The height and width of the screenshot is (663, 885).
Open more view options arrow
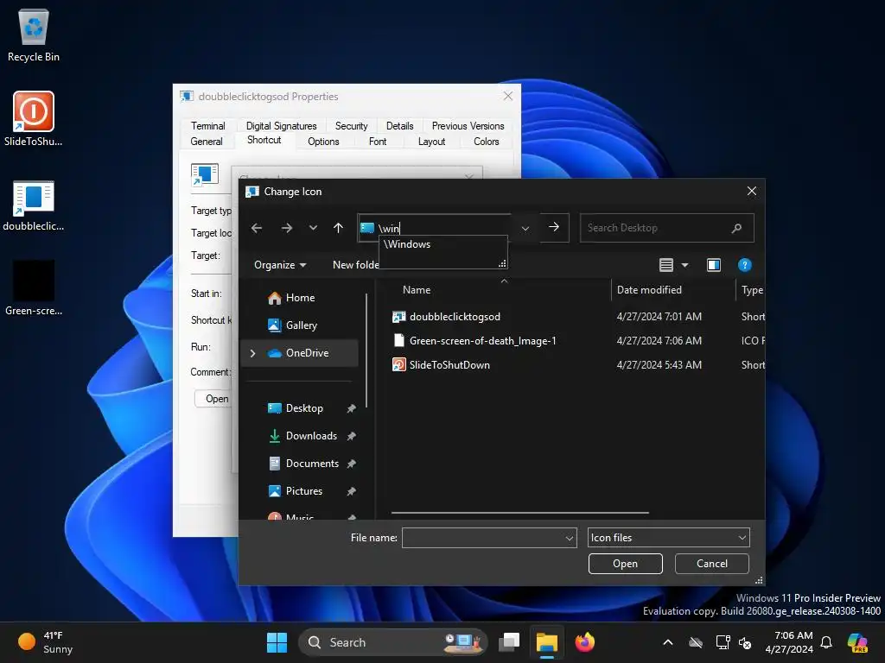(x=684, y=265)
